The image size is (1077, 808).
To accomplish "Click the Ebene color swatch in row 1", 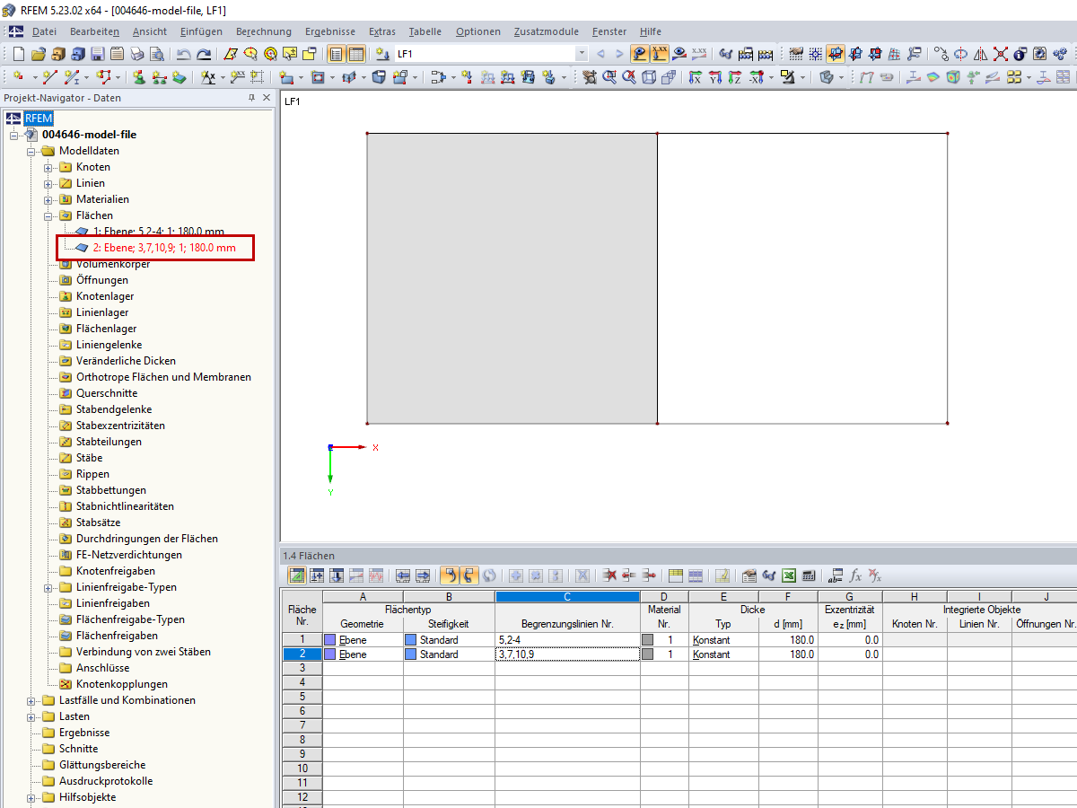I will 329,640.
